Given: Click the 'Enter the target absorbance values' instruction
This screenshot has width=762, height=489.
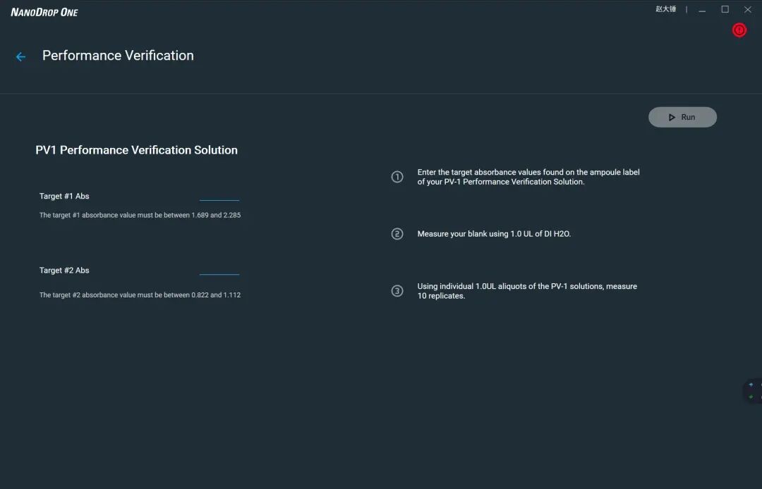Looking at the screenshot, I should (x=528, y=177).
